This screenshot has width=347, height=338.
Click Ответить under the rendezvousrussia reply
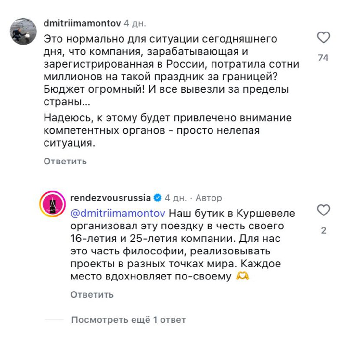(x=92, y=295)
